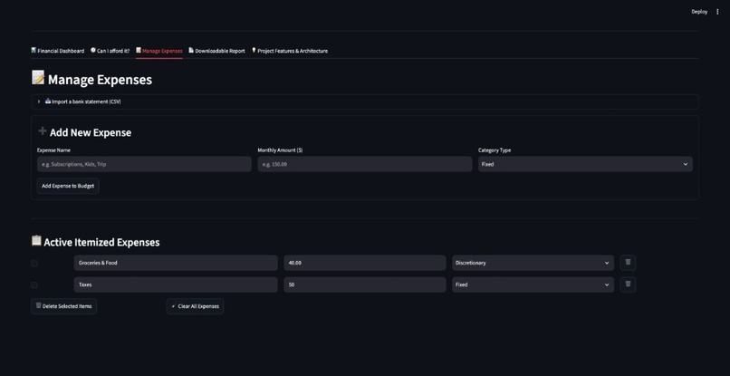
Task: Click the Deploy button
Action: (x=699, y=12)
